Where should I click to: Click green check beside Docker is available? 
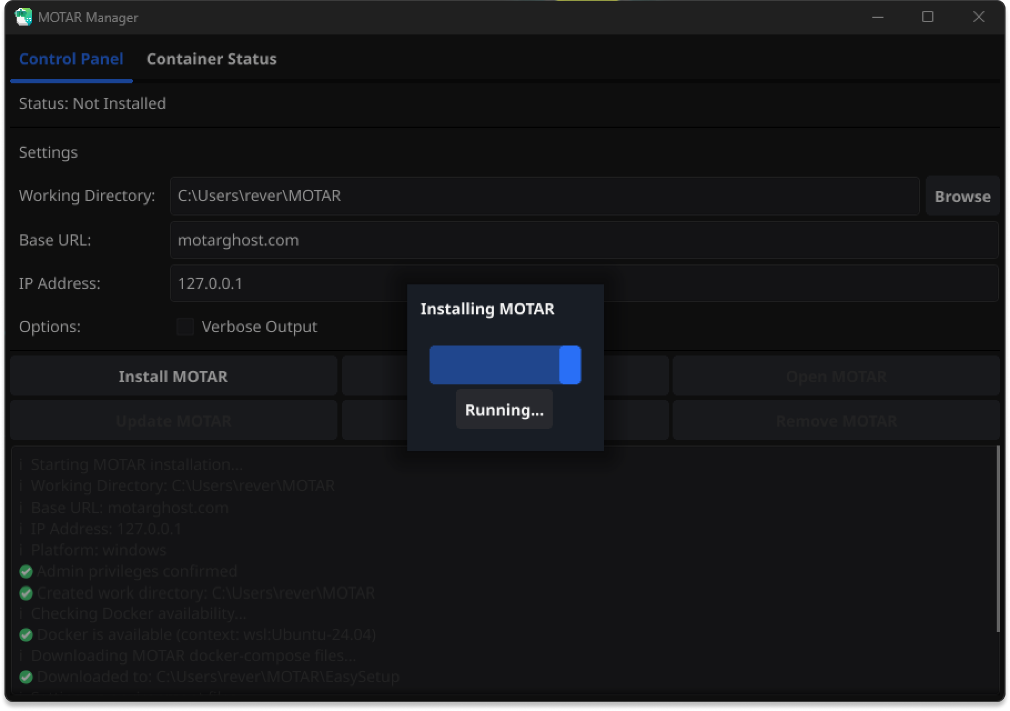pyautogui.click(x=26, y=635)
